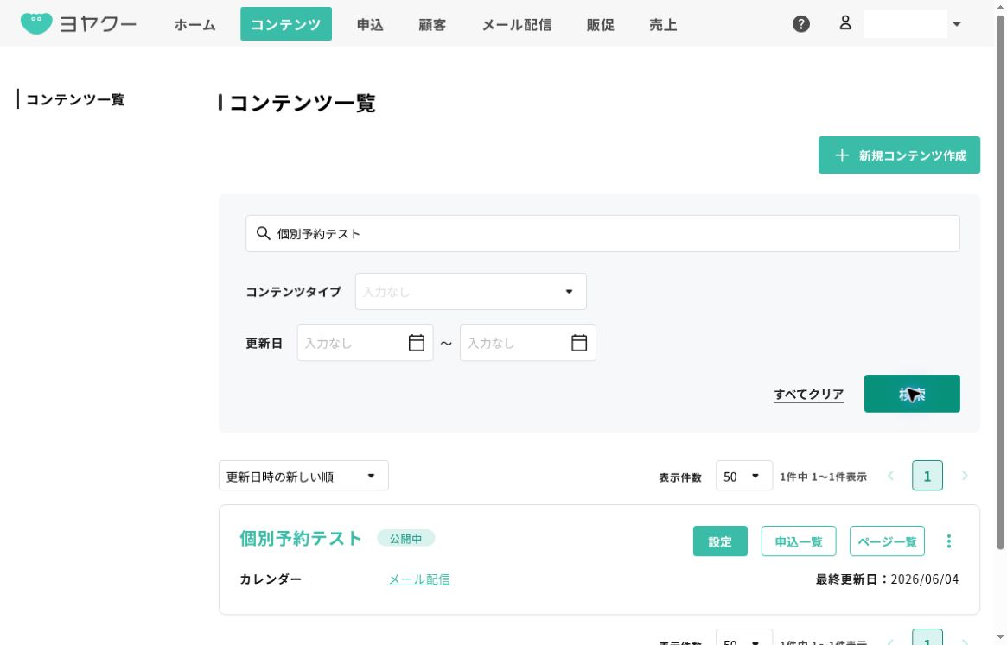Open the ホーム menu
Image resolution: width=1007 pixels, height=645 pixels.
pos(194,24)
